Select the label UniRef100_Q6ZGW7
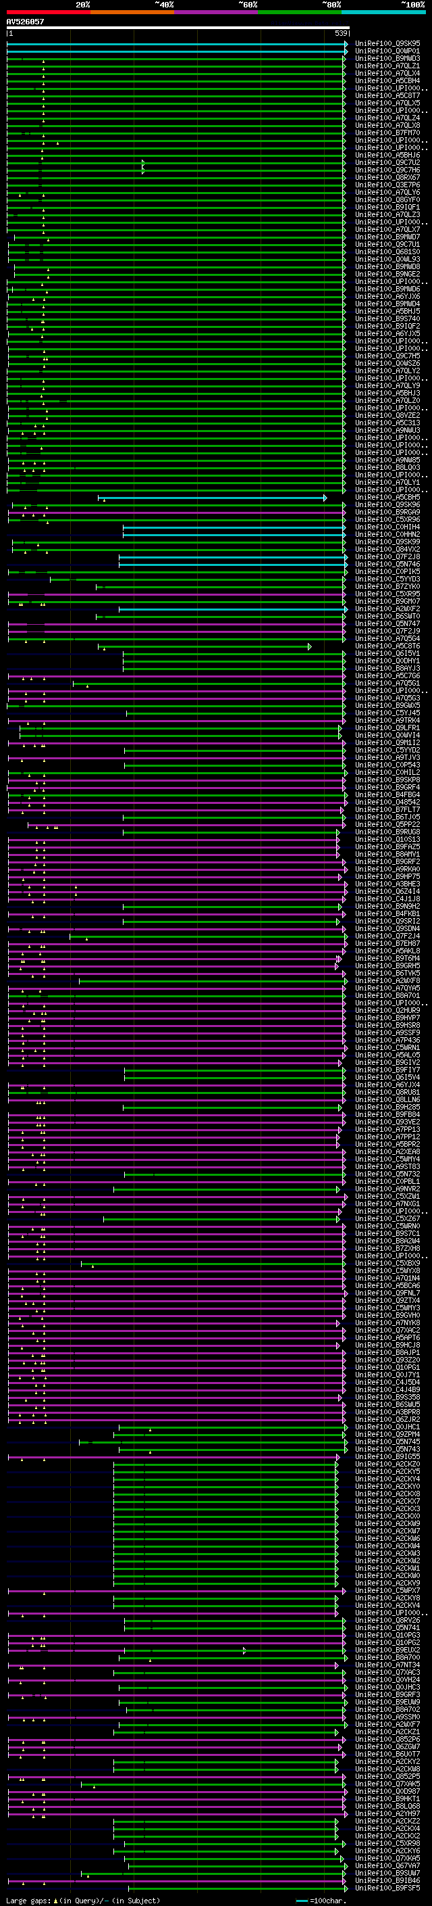 coord(387,1747)
